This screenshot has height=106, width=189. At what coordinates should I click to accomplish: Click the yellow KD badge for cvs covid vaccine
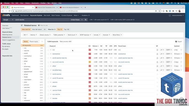click(x=90, y=62)
